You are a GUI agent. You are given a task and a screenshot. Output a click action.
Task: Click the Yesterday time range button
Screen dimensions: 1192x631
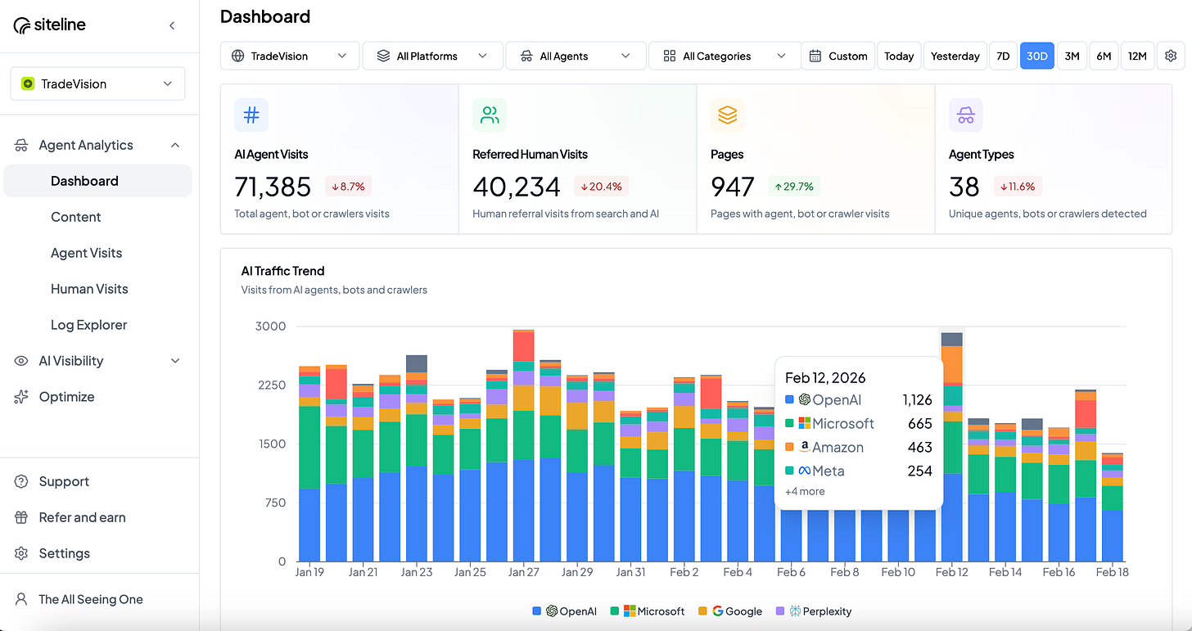click(x=955, y=56)
